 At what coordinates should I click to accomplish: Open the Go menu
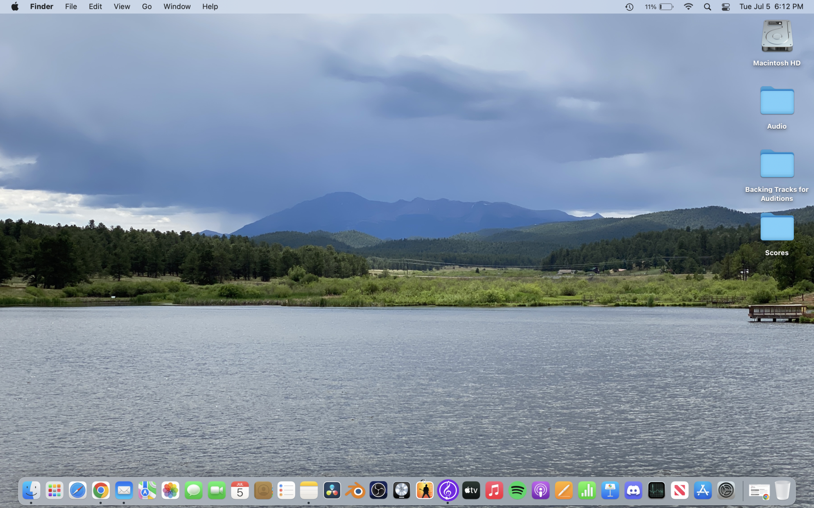[147, 7]
